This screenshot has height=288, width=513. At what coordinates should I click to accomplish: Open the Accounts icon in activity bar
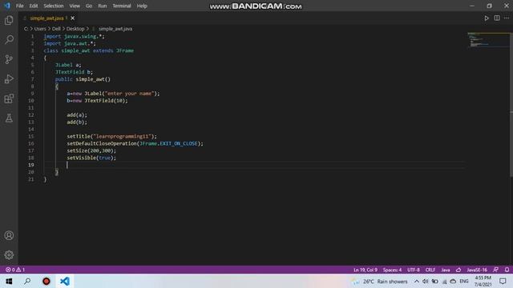click(9, 235)
